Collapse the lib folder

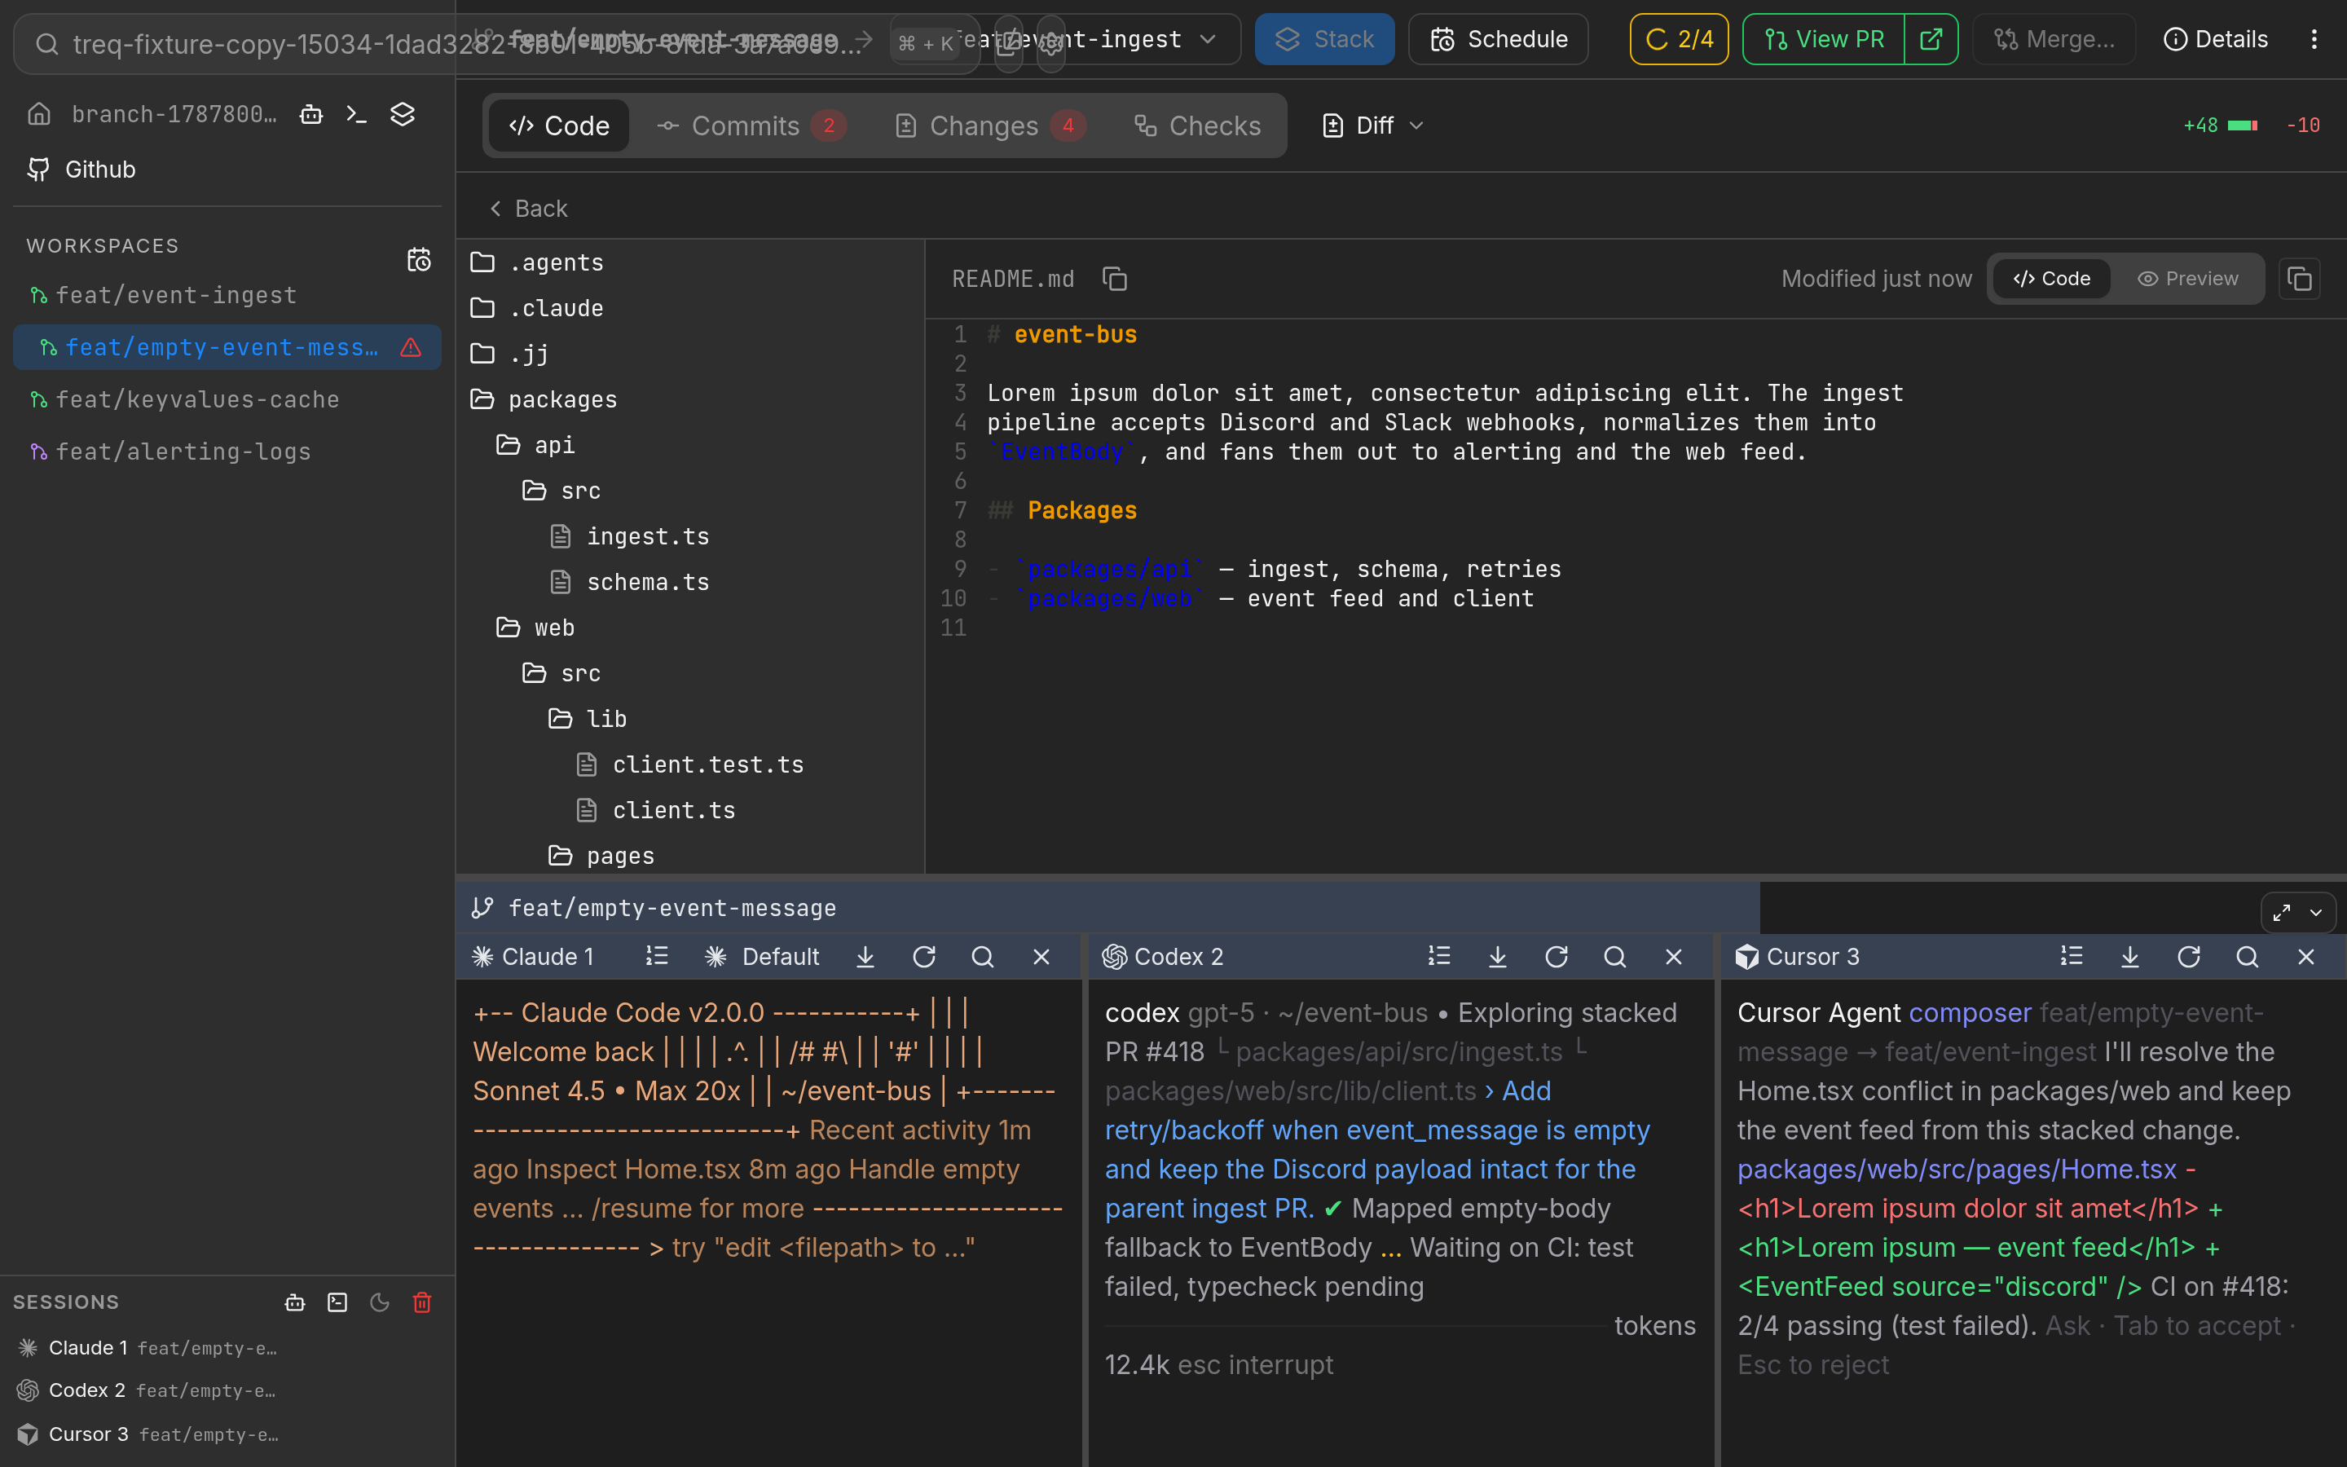tap(689, 719)
